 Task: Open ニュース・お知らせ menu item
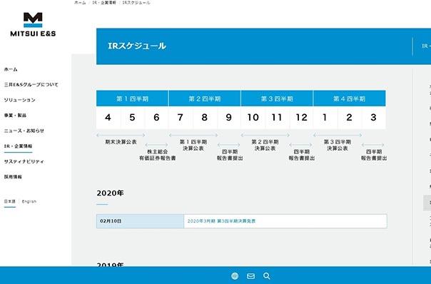tap(24, 131)
